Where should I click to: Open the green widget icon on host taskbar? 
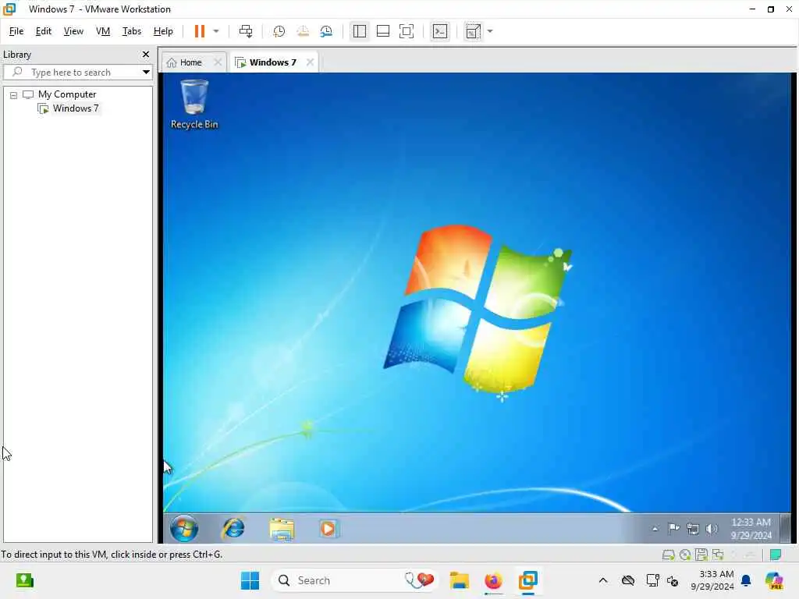[24, 580]
